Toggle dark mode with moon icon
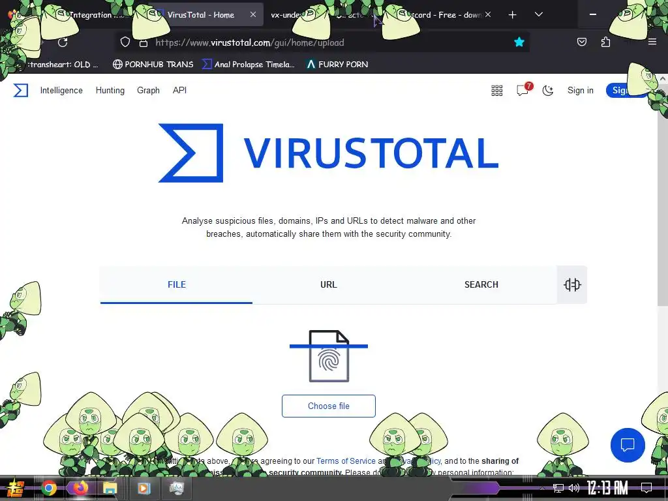 pos(548,90)
